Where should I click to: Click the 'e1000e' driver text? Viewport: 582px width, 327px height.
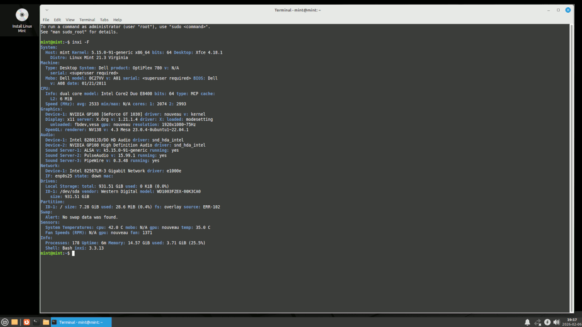[x=174, y=171]
